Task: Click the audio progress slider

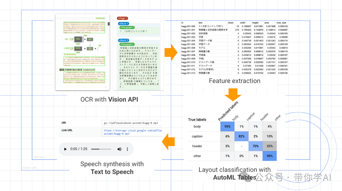Action: (101, 149)
